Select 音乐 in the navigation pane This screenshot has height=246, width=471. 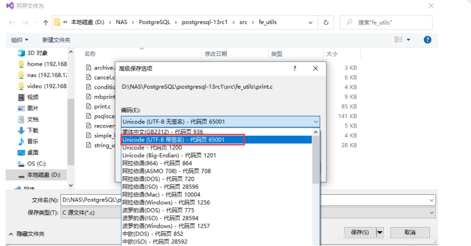(28, 141)
